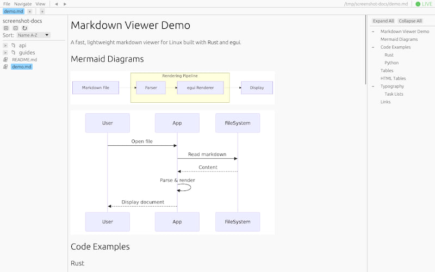Open the File menu

[7, 4]
